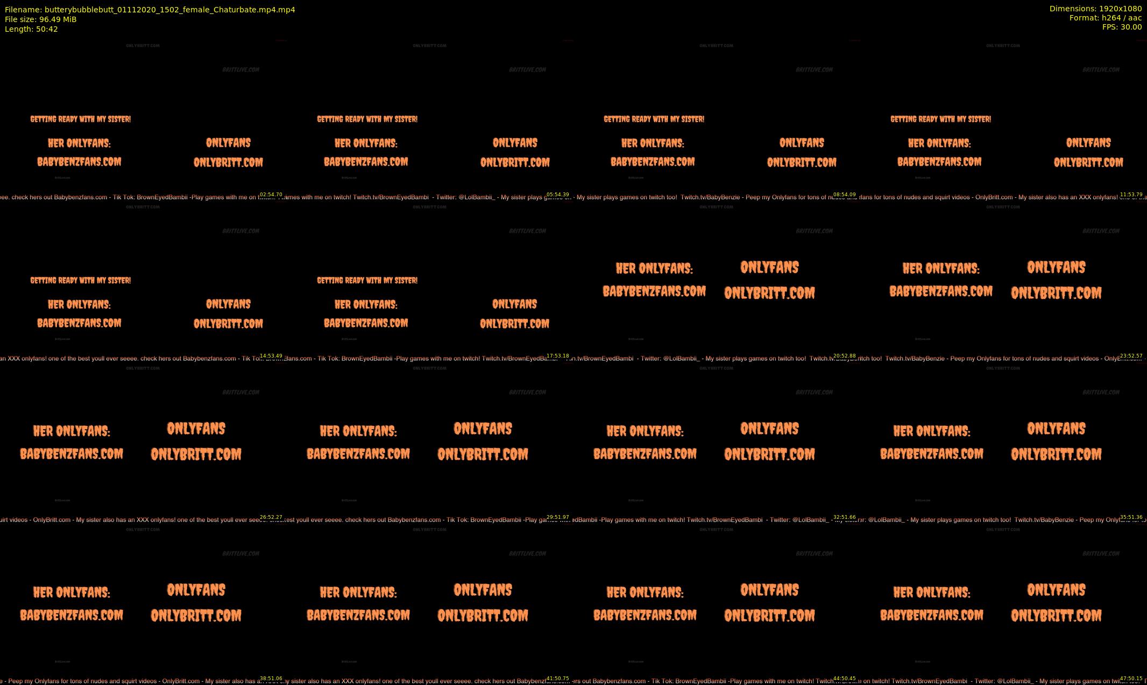
Task: Select the thumbnail marked 38:51.06
Action: (143, 604)
